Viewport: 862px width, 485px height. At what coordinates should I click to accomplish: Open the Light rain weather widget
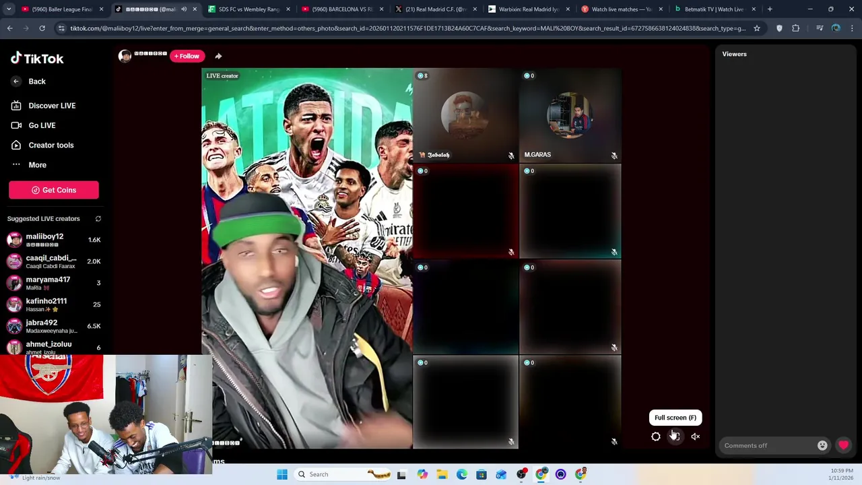point(34,477)
